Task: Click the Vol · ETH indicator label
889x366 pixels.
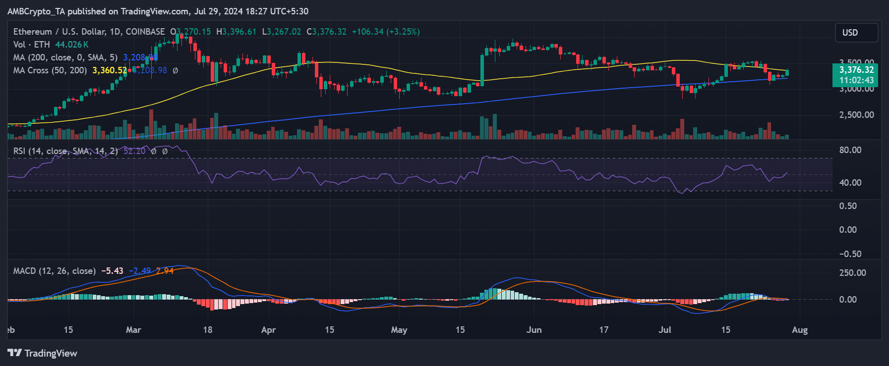Action: tap(32, 45)
